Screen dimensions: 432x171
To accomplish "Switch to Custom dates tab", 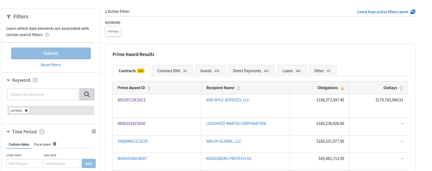I will pyautogui.click(x=19, y=144).
